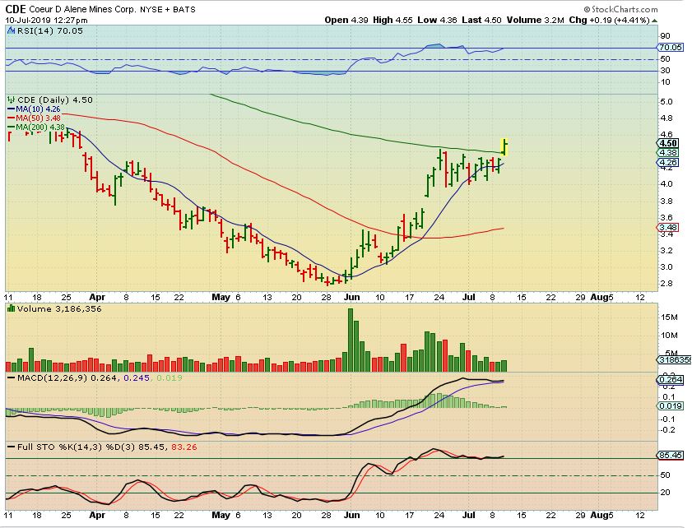The width and height of the screenshot is (692, 528).
Task: Click the 3.48 MA(50) price tag
Action: click(x=668, y=228)
